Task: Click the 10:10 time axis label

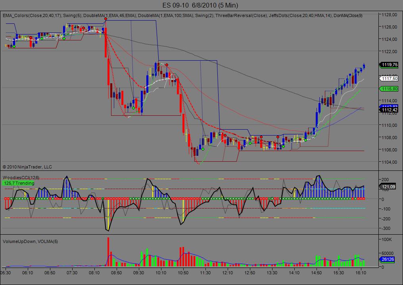Action: pyautogui.click(x=161, y=273)
